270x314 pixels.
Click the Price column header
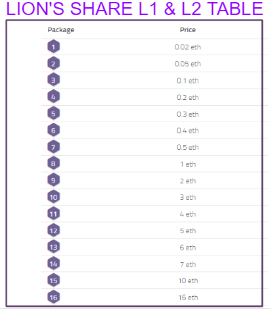188,30
